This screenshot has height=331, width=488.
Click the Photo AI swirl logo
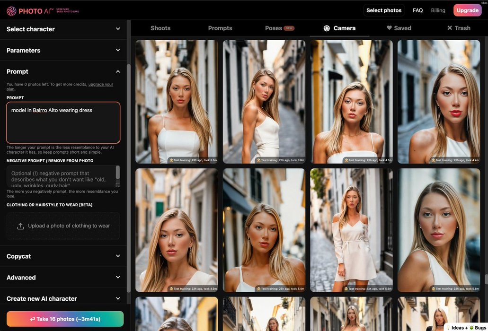click(x=11, y=11)
